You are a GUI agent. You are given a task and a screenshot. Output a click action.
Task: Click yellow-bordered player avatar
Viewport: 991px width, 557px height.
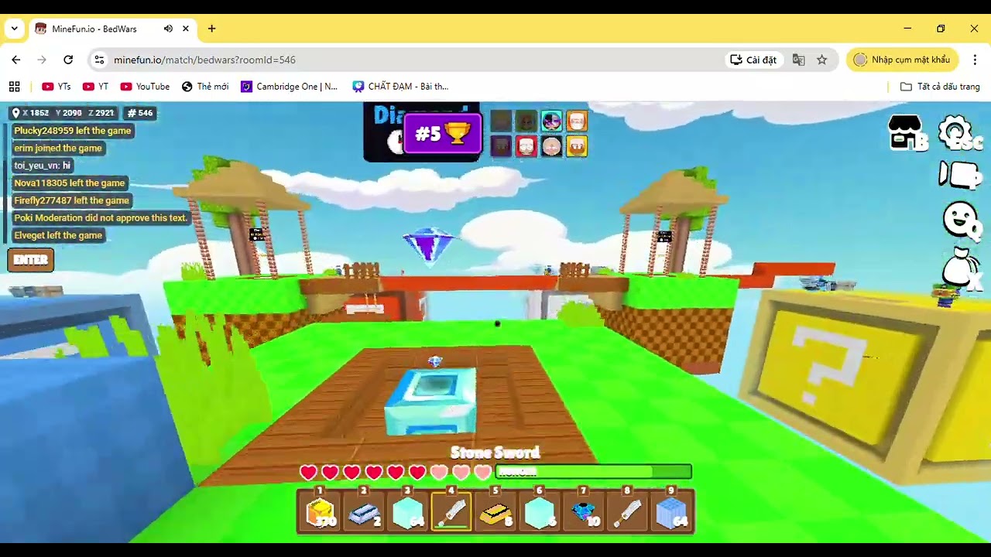[577, 146]
